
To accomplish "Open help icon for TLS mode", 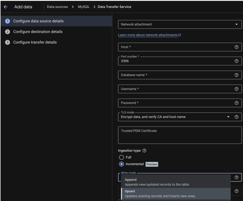I will point(236,117).
